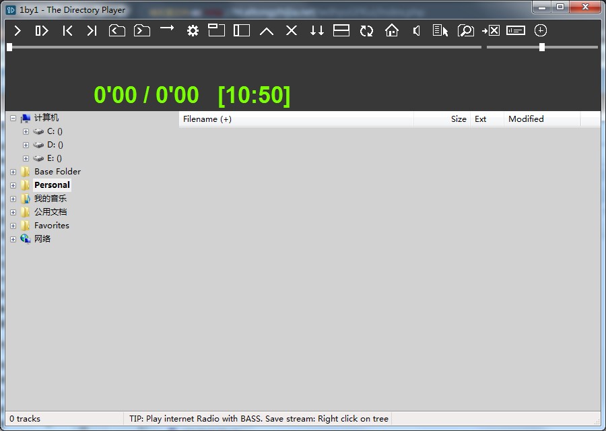
Task: Collapse the 计算机 tree node
Action: pos(13,119)
